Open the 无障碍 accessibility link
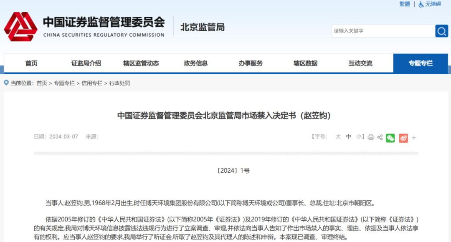This screenshot has height=242, width=451. click(433, 4)
